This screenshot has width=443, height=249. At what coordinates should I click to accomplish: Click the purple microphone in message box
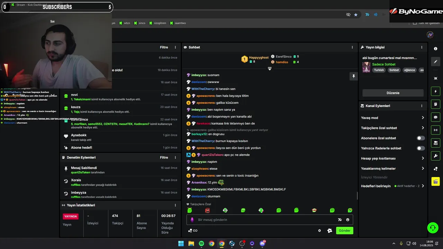coord(192,220)
